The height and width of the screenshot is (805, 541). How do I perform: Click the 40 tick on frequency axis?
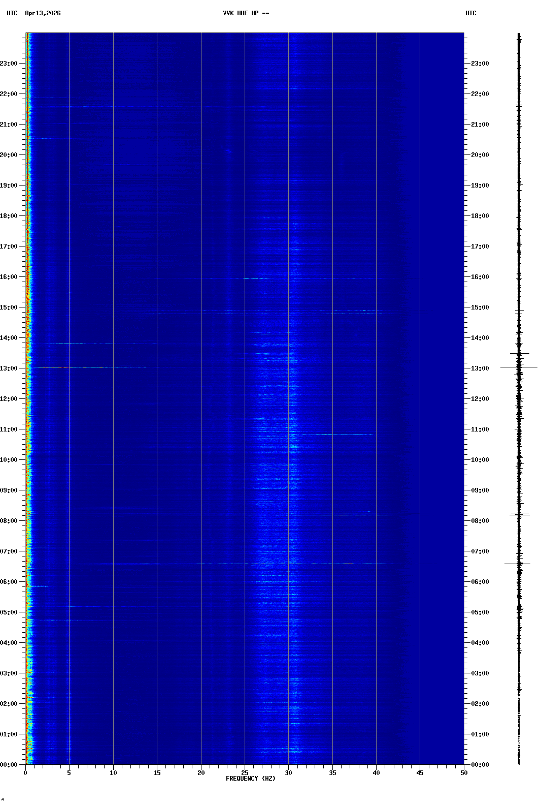pyautogui.click(x=376, y=773)
